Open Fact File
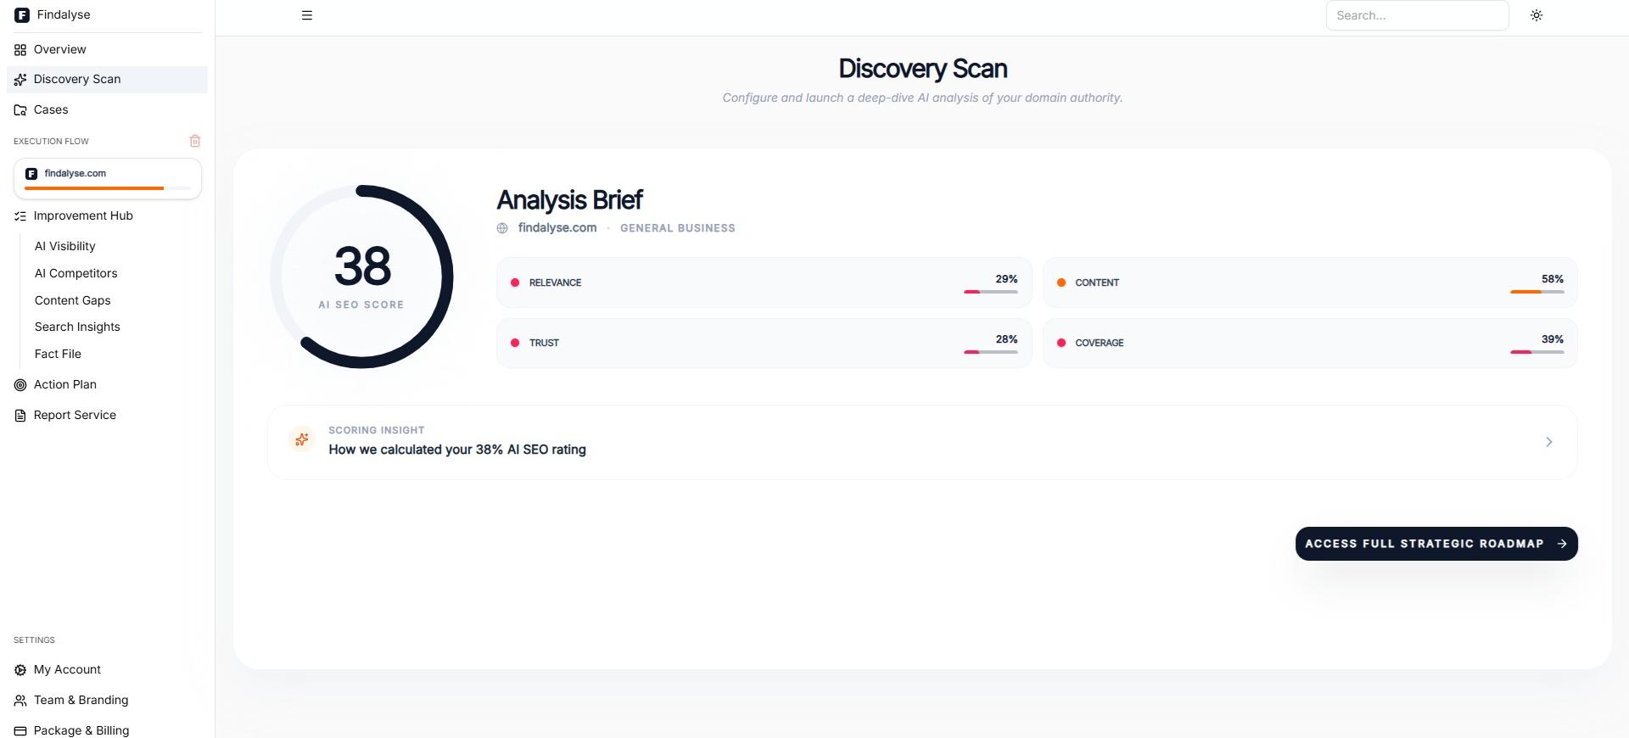Viewport: 1629px width, 738px height. click(58, 354)
